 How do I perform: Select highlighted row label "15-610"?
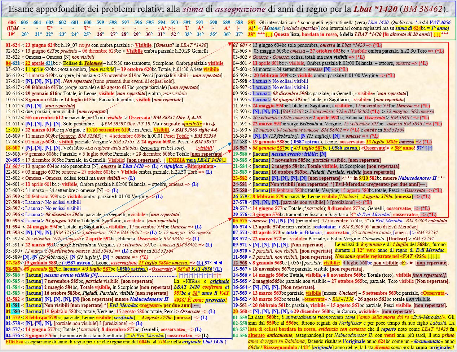(x=13, y=130)
